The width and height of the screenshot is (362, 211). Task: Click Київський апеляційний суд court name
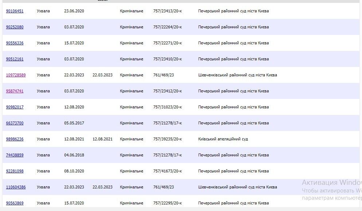point(223,139)
